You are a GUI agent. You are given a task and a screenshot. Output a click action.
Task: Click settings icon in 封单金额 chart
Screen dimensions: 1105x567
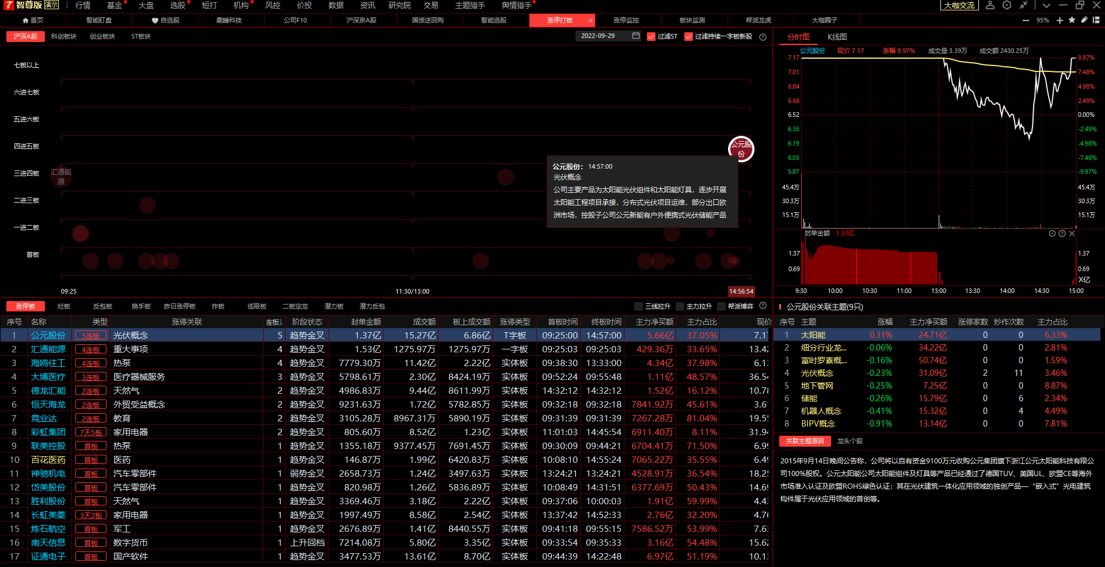1052,234
